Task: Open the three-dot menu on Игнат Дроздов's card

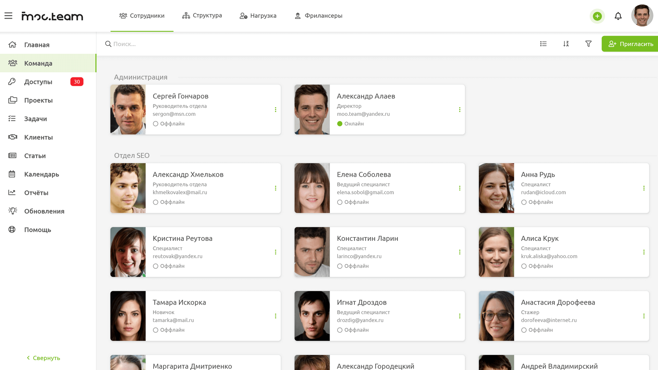Action: point(460,316)
